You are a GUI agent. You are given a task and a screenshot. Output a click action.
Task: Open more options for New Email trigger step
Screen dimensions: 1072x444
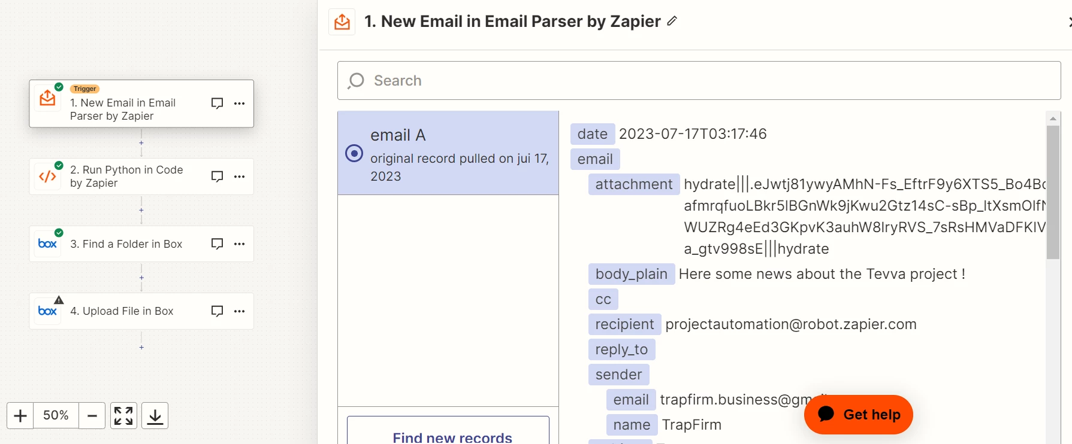pos(240,104)
